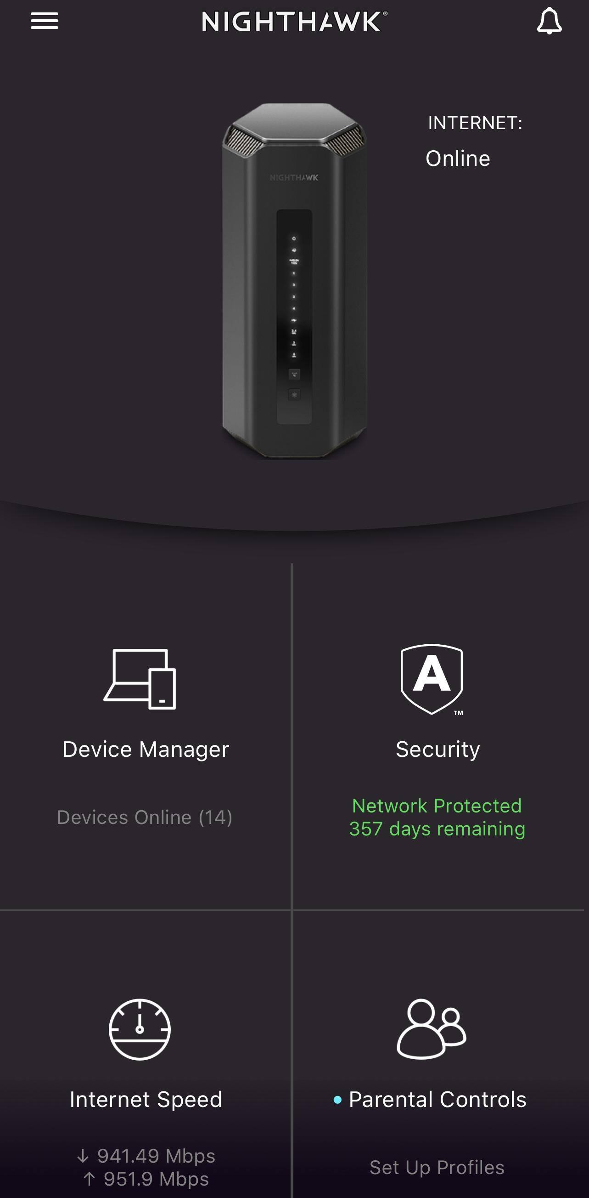Open Internet Speed section
The image size is (589, 1198).
[146, 1100]
